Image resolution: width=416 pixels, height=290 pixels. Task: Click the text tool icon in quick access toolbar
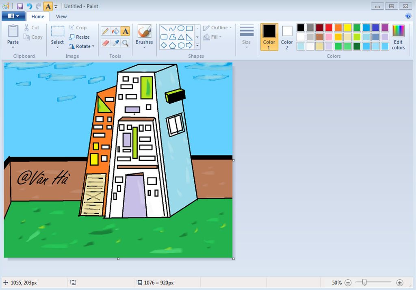[48, 6]
